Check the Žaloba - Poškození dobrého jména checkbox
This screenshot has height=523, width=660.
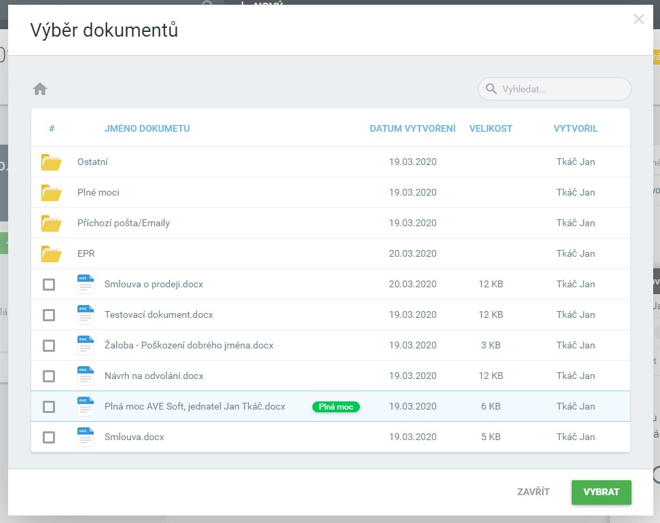pyautogui.click(x=49, y=346)
